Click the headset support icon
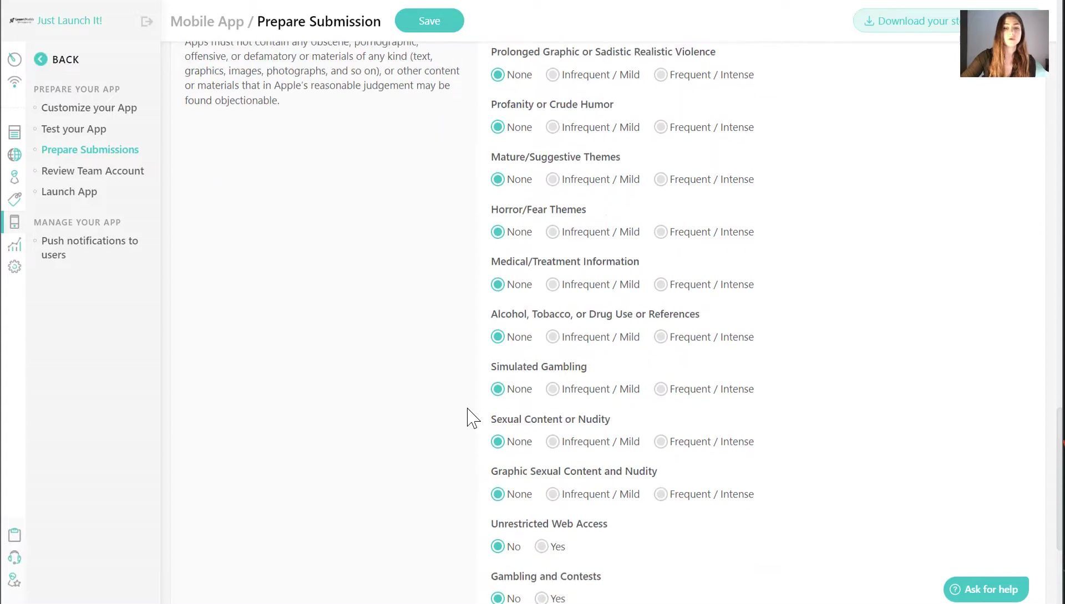 tap(14, 557)
